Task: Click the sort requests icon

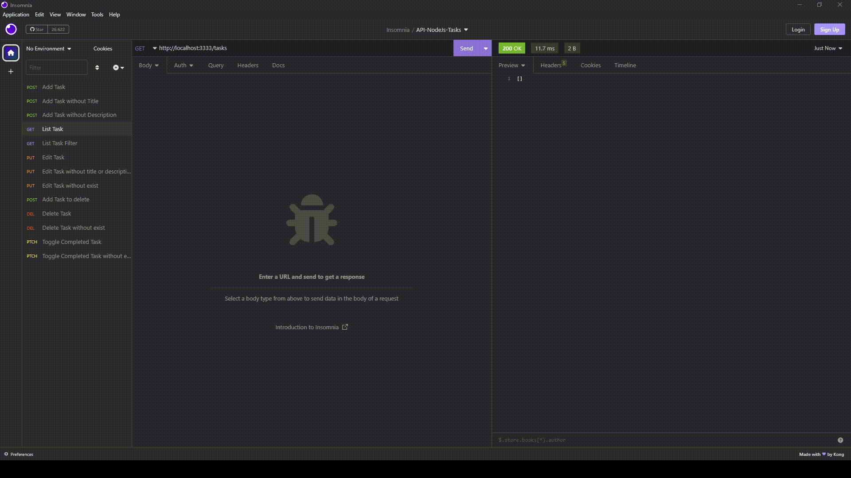Action: (97, 67)
